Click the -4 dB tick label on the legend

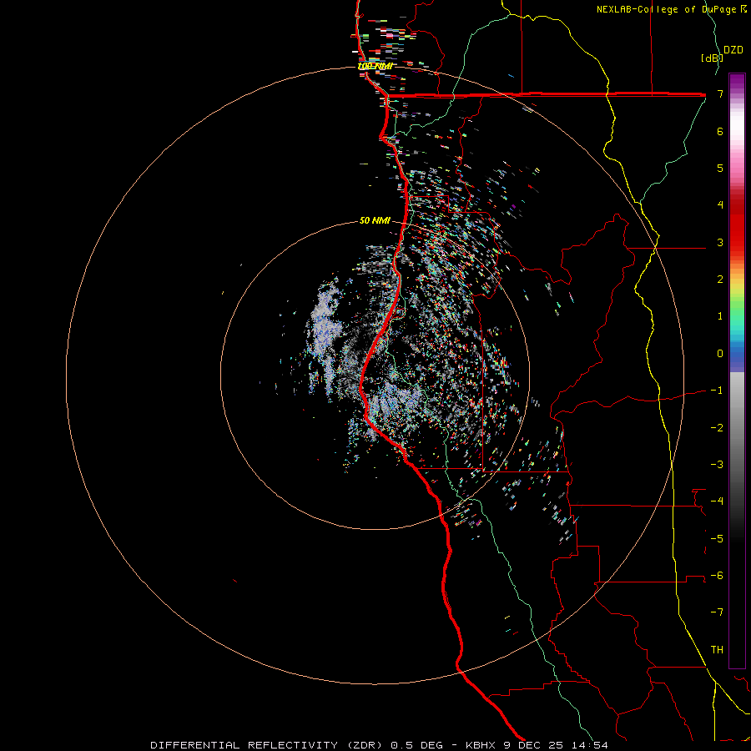pos(717,502)
